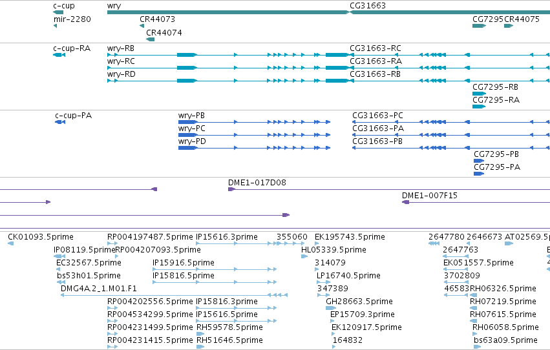This screenshot has height=350, width=550.
Task: Click the IP15616.3prime EST label
Action: coord(227,237)
